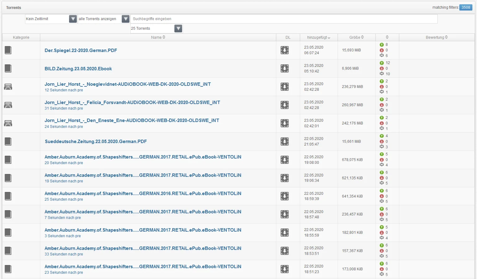Sort table by hinzugefügt column

coord(319,37)
